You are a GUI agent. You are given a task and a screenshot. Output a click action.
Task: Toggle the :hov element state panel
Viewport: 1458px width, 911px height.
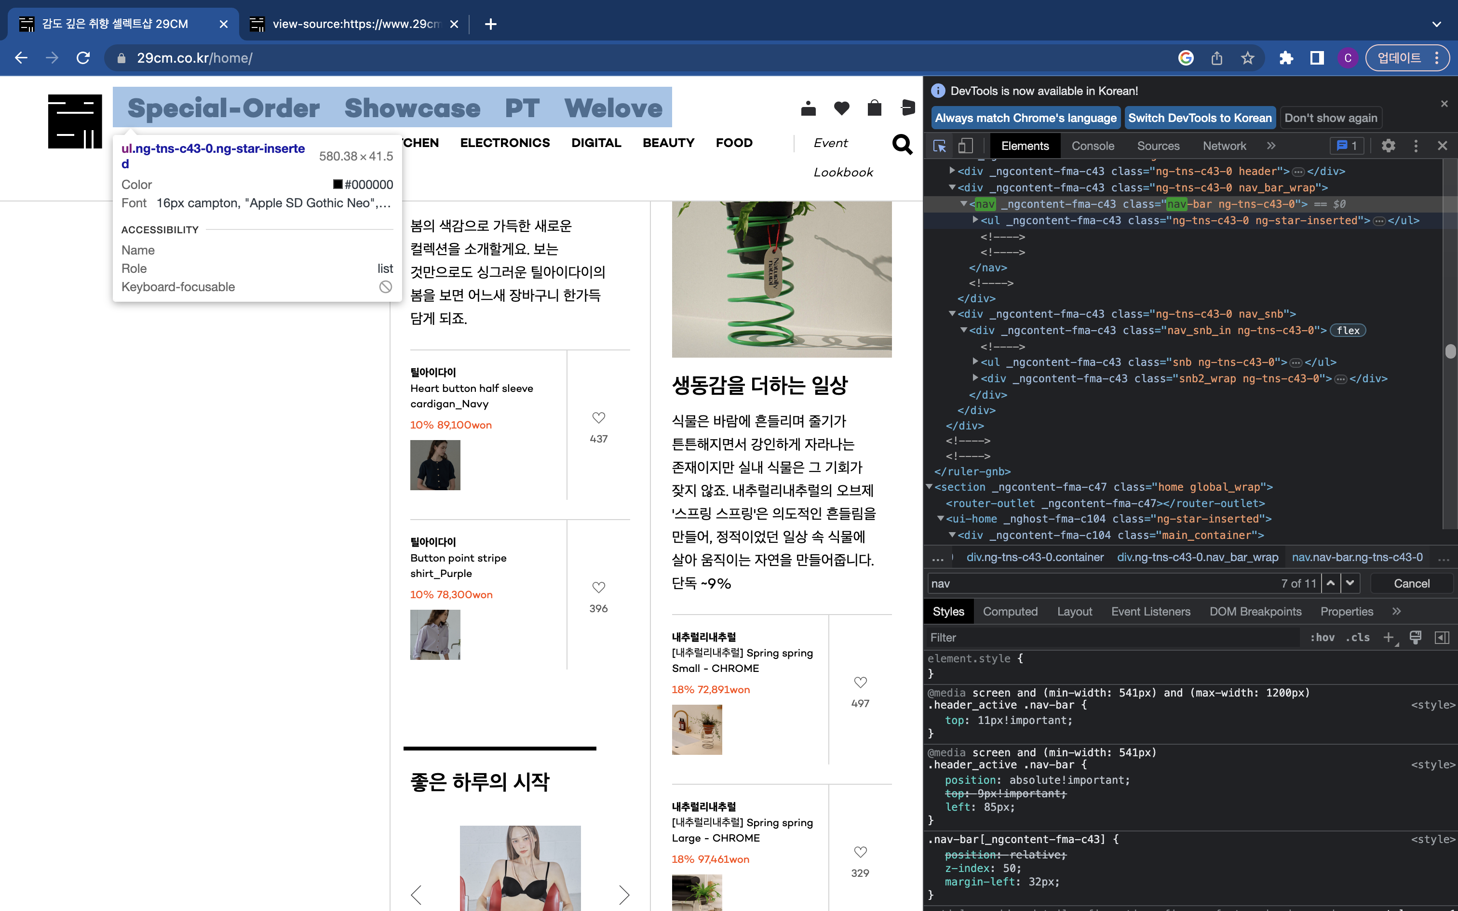tap(1322, 637)
